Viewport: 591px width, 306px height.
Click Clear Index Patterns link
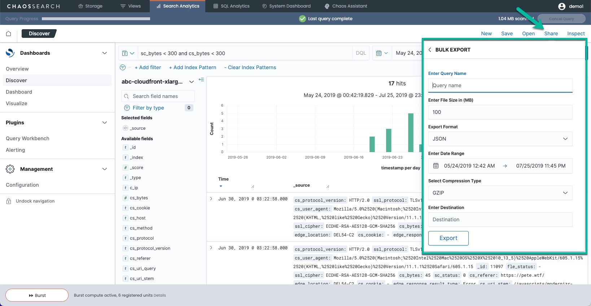[x=250, y=67]
